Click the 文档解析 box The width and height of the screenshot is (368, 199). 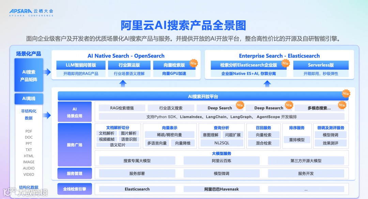107,133
